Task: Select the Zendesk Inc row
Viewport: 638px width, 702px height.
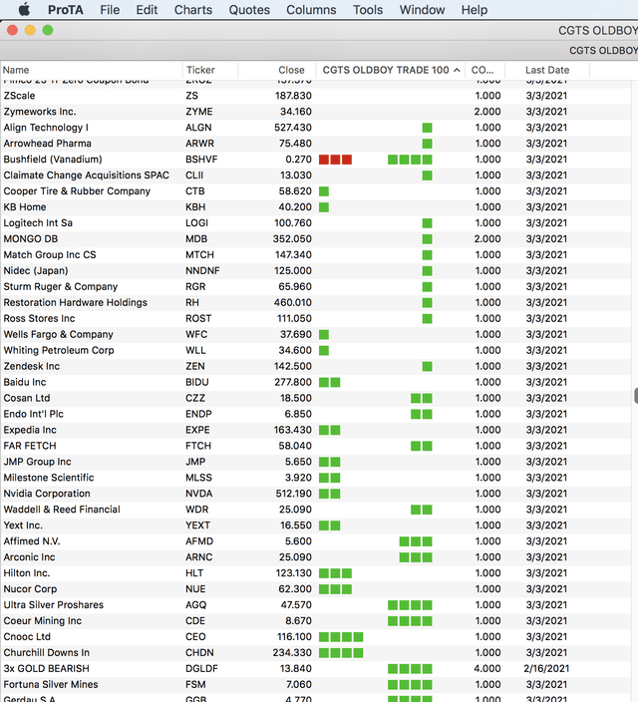Action: [316, 366]
